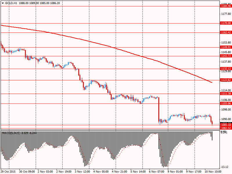The width and height of the screenshot is (232, 174).
Task: Click the 1106.00 price axis value
Action: pyautogui.click(x=226, y=100)
